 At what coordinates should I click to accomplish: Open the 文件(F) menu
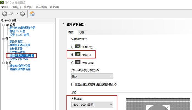coord(5,7)
